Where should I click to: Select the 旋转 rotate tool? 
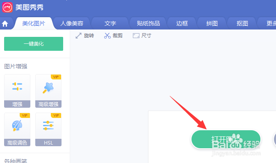84,36
